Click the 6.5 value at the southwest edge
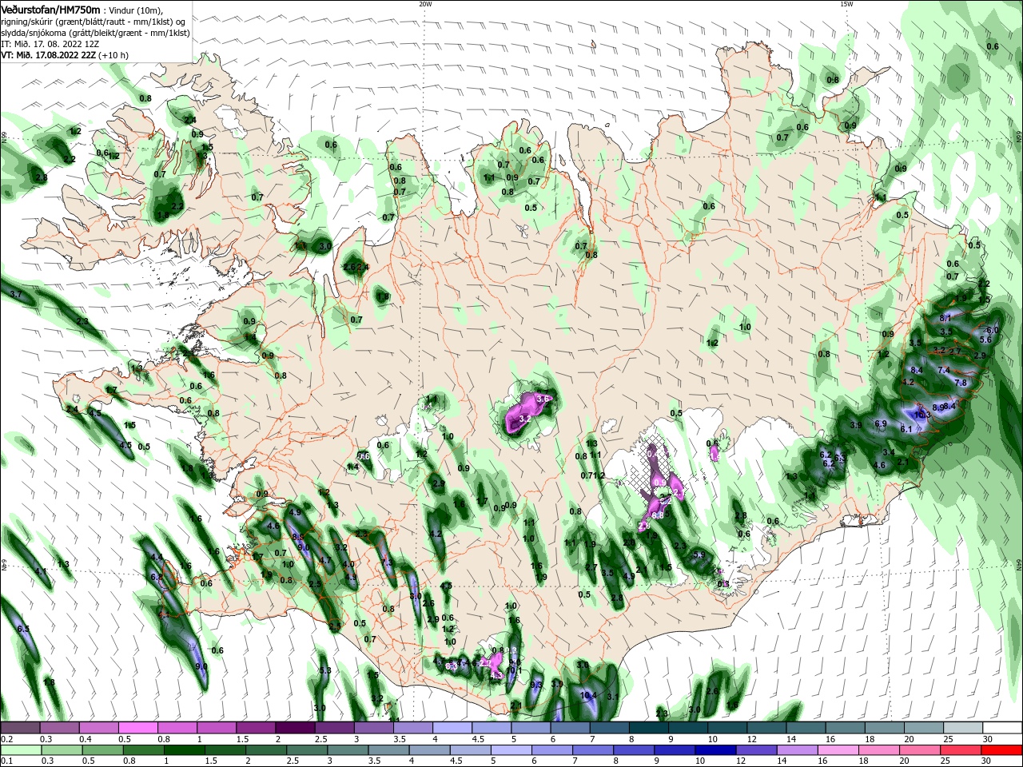1023x767 pixels. (23, 630)
